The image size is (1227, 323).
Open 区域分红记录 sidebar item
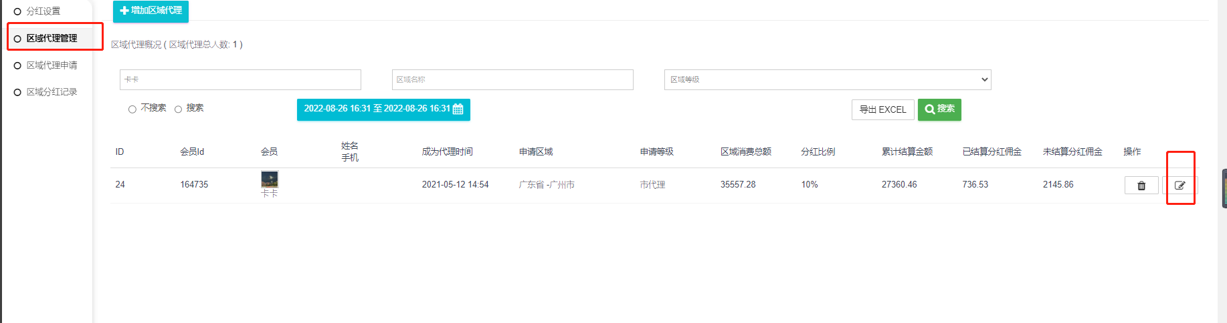[x=52, y=92]
